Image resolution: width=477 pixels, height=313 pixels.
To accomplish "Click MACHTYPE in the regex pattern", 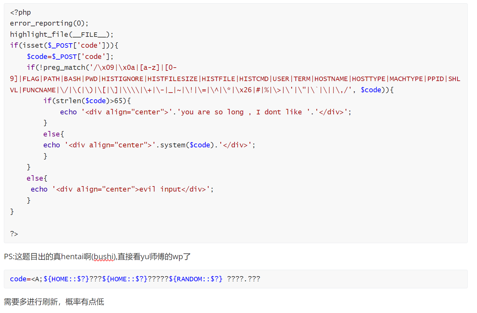I will coord(406,79).
